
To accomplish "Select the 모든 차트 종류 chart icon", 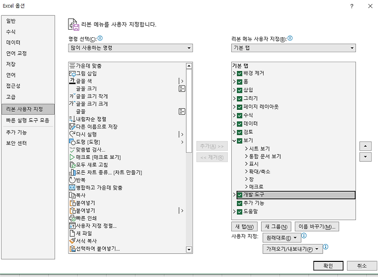I will 72,172.
